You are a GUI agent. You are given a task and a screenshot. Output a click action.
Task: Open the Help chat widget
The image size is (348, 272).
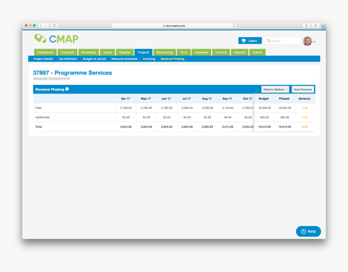tap(308, 232)
